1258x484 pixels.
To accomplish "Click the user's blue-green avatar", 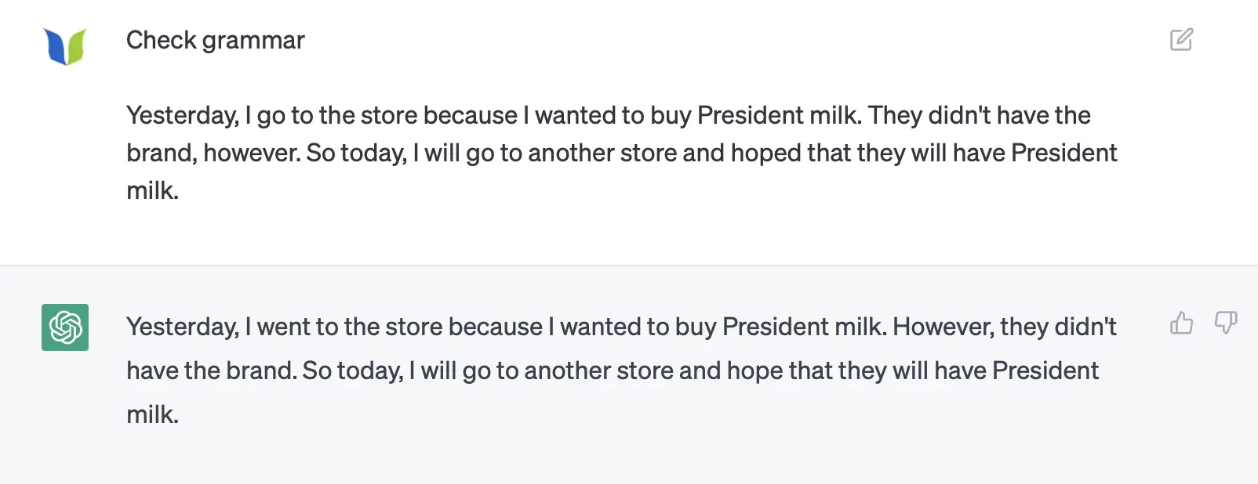I will [x=65, y=46].
